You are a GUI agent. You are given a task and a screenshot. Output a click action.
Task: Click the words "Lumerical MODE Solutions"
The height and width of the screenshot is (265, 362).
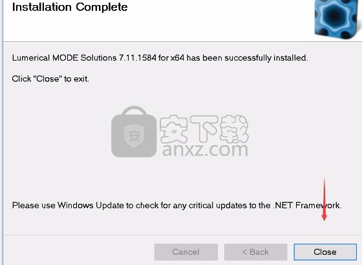[x=64, y=57]
